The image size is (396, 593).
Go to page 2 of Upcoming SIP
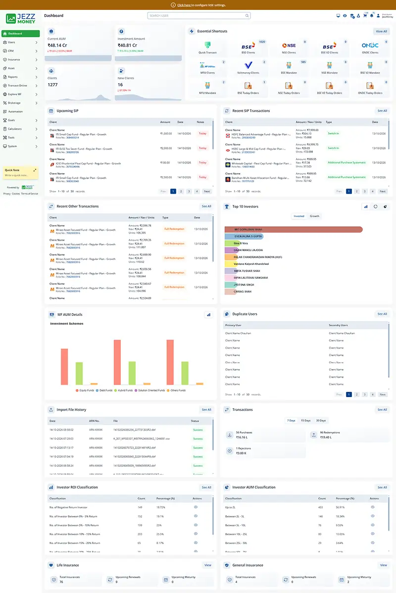(181, 192)
